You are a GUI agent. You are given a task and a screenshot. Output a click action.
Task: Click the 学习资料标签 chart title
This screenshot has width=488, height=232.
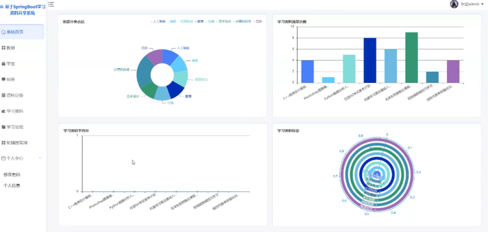[288, 131]
